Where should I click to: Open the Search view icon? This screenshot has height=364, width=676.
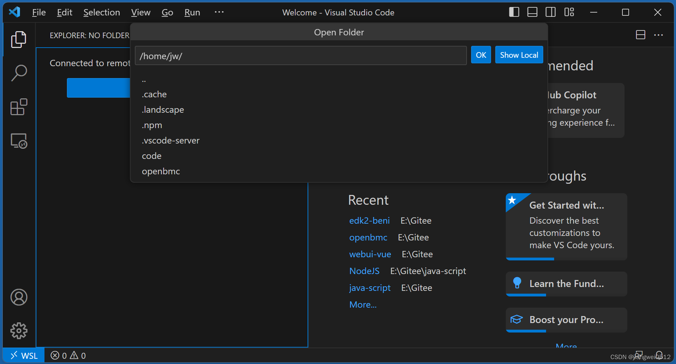(19, 73)
